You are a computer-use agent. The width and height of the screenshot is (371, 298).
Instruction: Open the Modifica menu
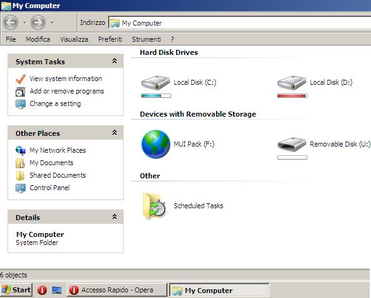pos(38,39)
